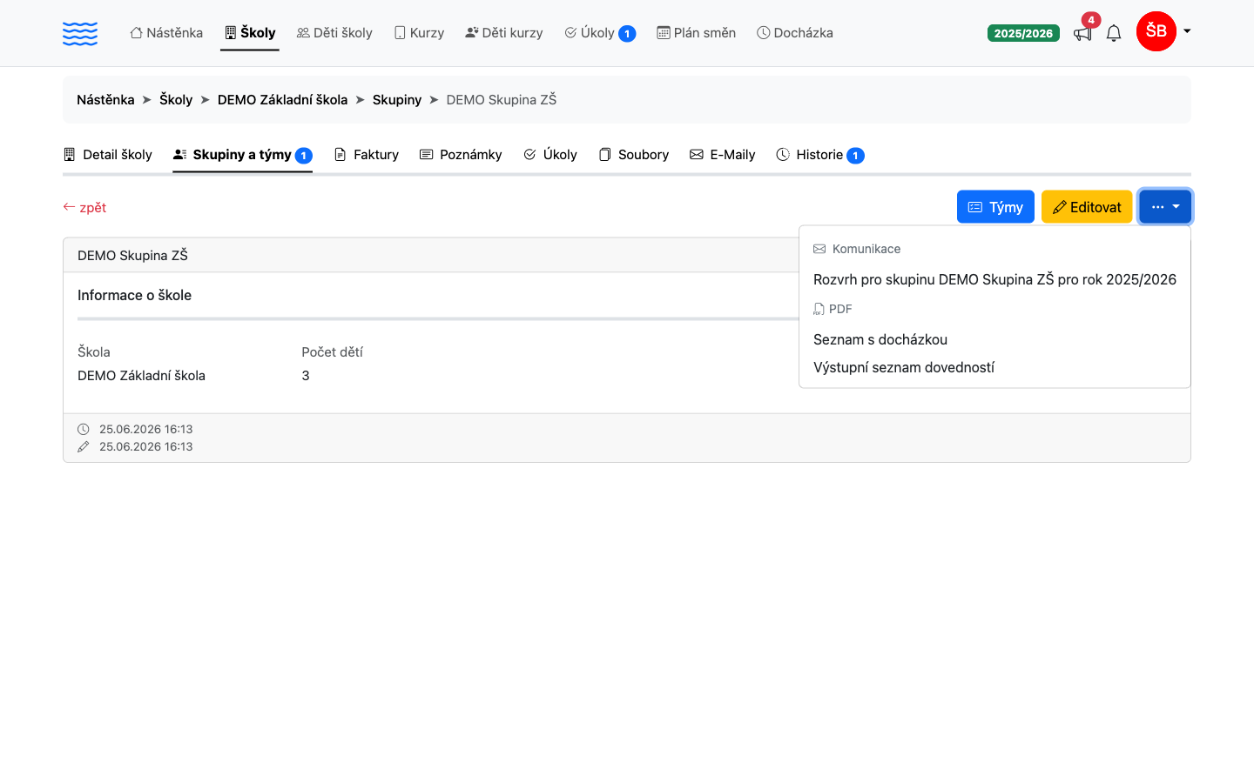Switch to the Historie tab
Screen dimensions: 1254x783
pyautogui.click(x=820, y=155)
